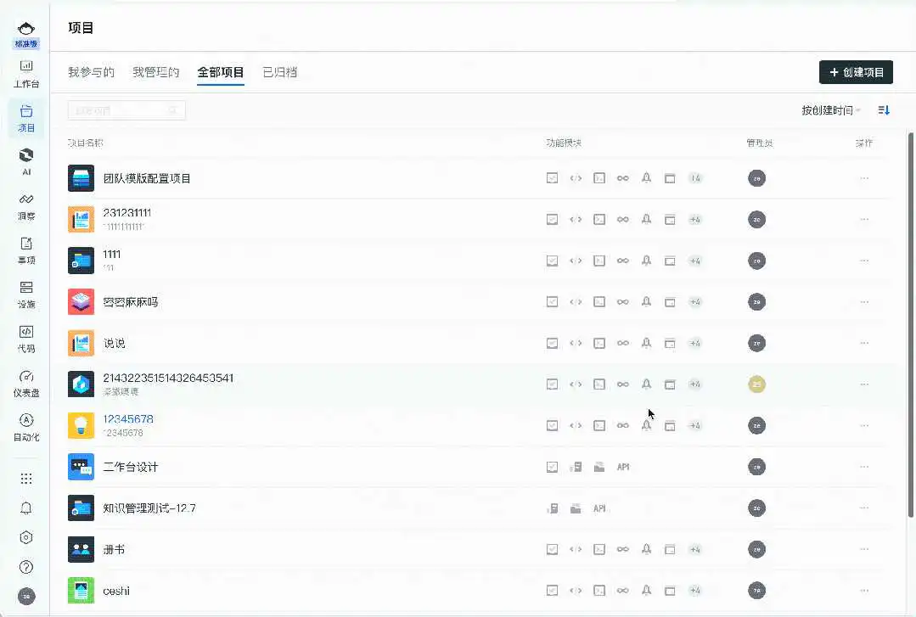Open more actions for ceshi project
Viewport: 916px width, 617px height.
coord(864,590)
